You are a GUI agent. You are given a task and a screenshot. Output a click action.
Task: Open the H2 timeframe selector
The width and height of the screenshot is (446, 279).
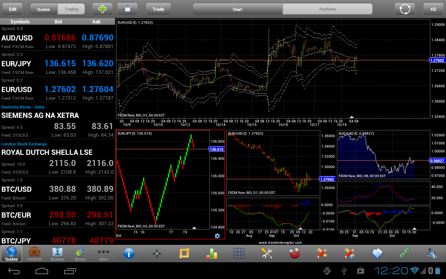tap(433, 9)
